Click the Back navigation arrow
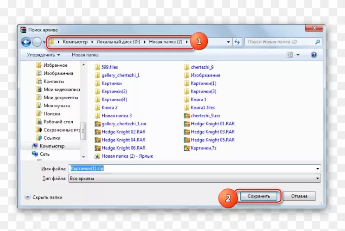Image resolution: width=345 pixels, height=231 pixels. [26, 42]
